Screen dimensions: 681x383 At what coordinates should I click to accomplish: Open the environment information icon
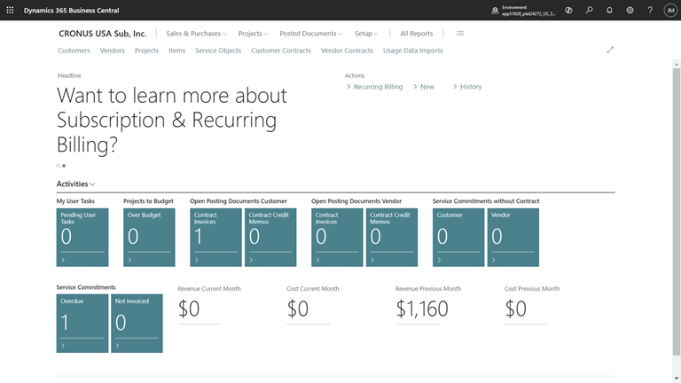click(495, 11)
